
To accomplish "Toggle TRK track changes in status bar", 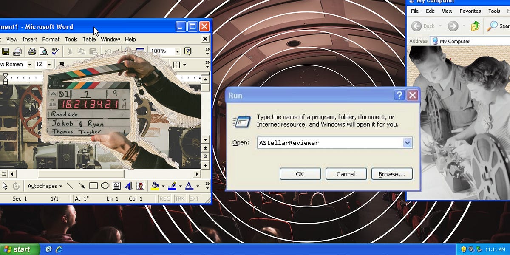I will click(x=180, y=198).
